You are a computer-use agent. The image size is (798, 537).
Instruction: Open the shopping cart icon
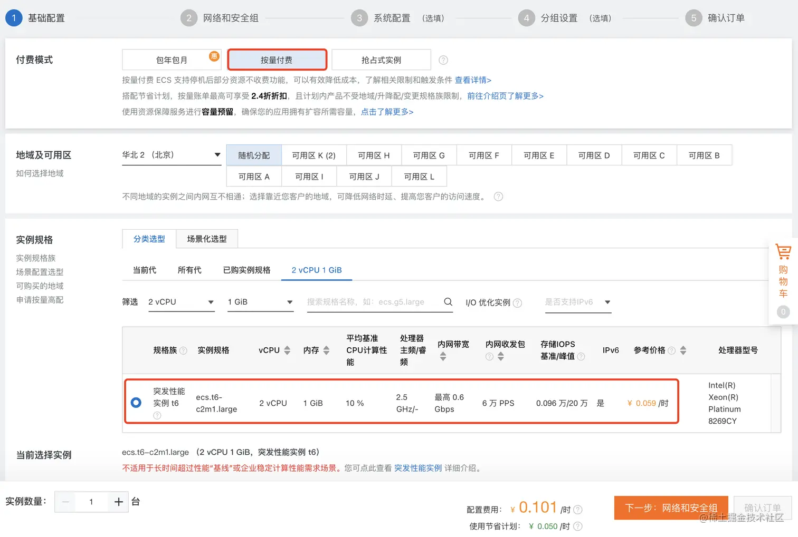pyautogui.click(x=783, y=251)
